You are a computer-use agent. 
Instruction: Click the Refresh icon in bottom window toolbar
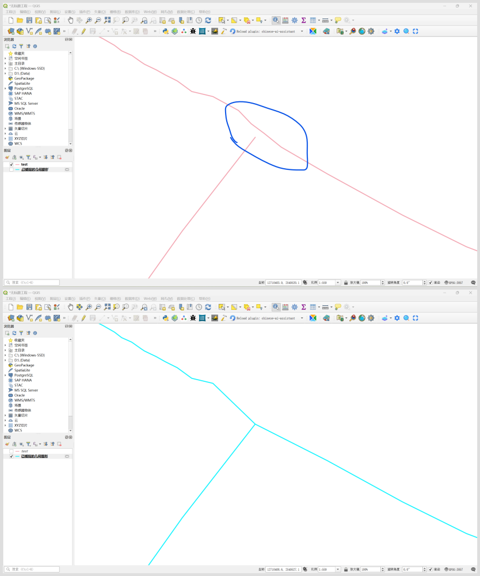click(x=208, y=307)
